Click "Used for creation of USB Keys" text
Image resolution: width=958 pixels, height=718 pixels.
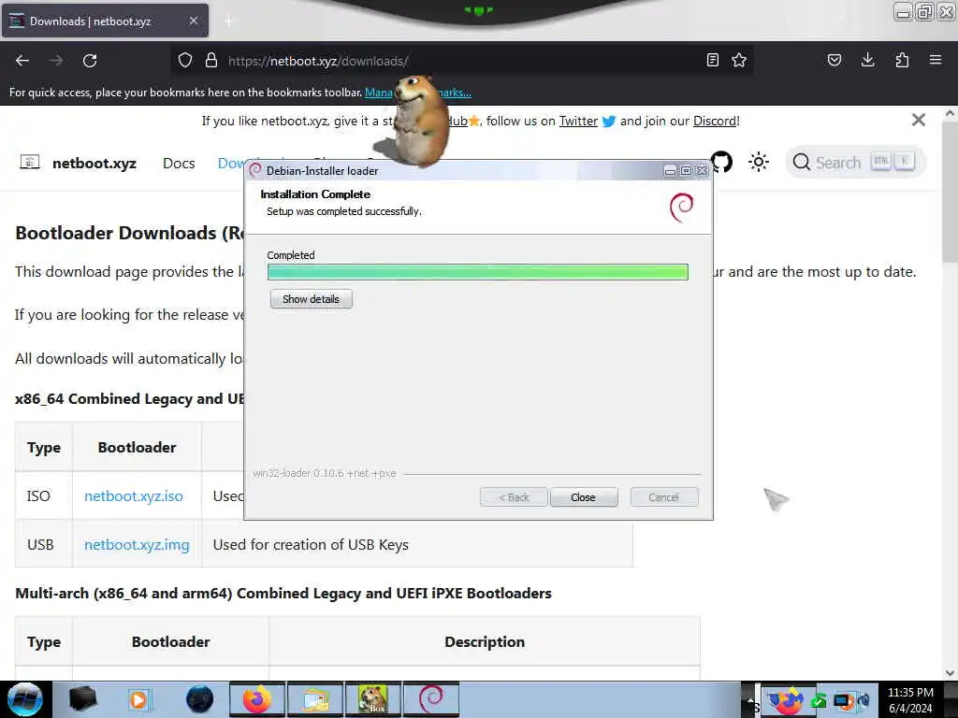point(311,545)
